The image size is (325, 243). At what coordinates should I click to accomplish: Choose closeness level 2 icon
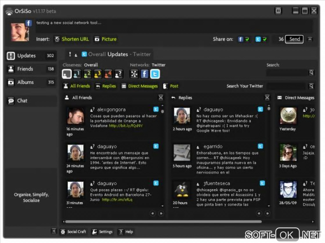tap(88, 74)
